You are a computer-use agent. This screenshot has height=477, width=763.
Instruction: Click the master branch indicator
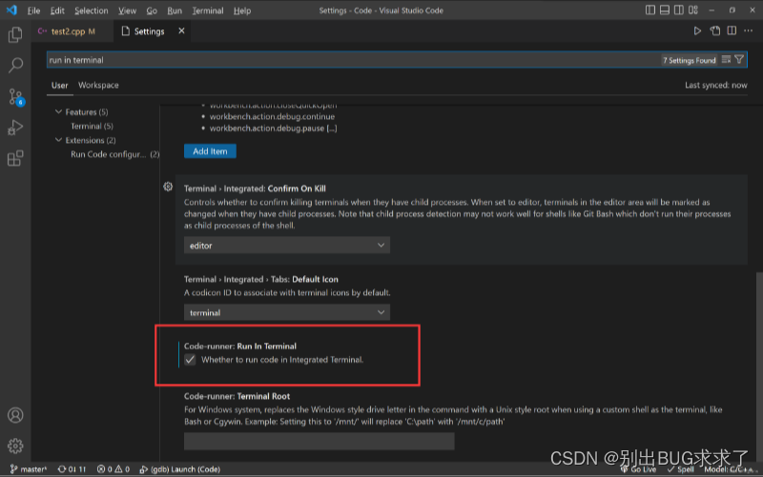coord(29,469)
